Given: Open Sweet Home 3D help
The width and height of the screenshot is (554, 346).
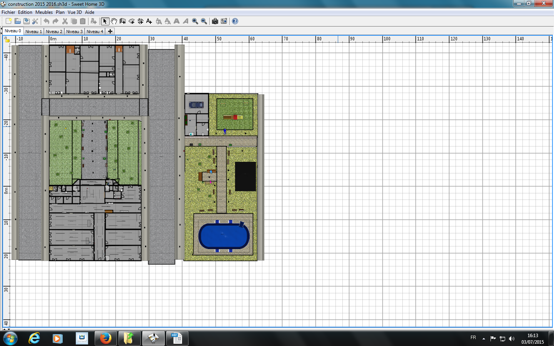Looking at the screenshot, I should (235, 21).
